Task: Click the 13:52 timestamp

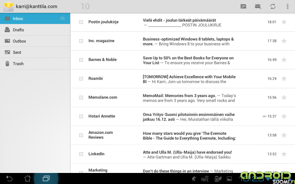Action: tap(272, 154)
